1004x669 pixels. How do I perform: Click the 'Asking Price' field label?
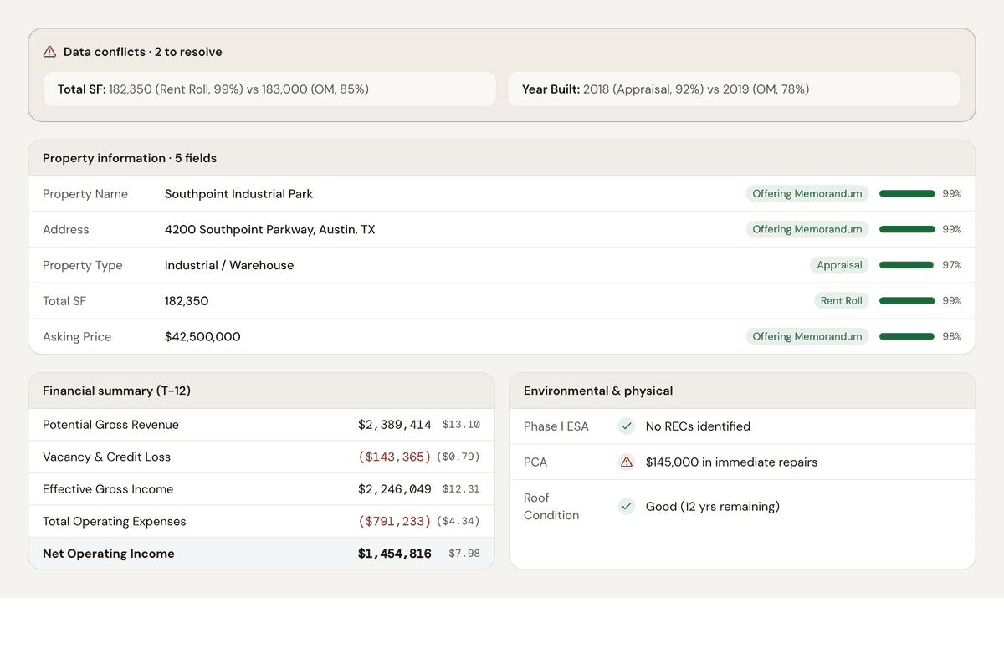pyautogui.click(x=77, y=336)
